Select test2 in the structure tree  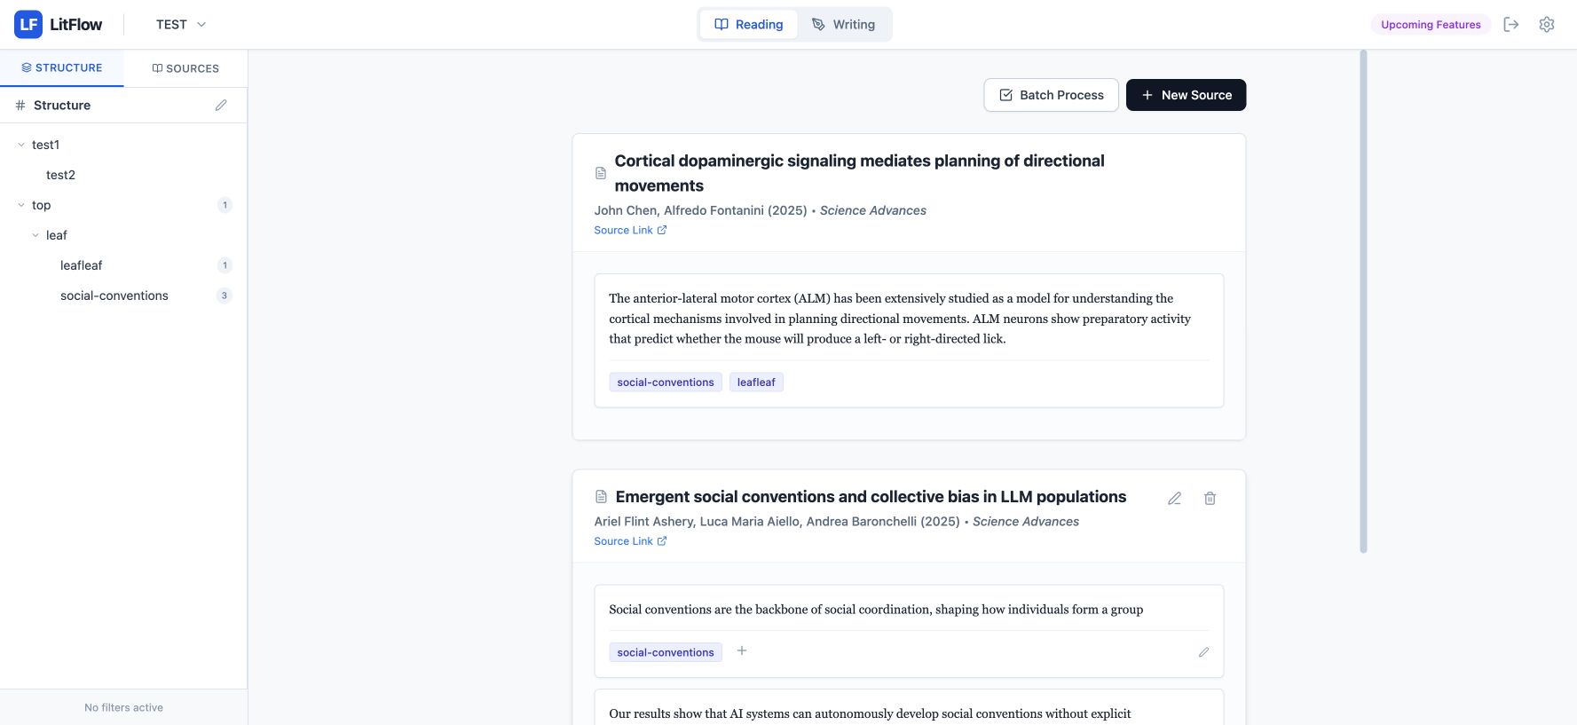[60, 175]
